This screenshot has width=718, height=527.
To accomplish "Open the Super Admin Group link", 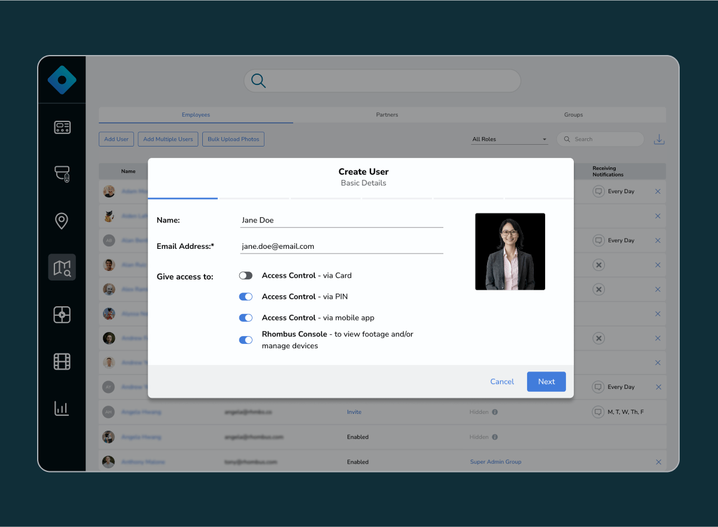I will pyautogui.click(x=495, y=461).
